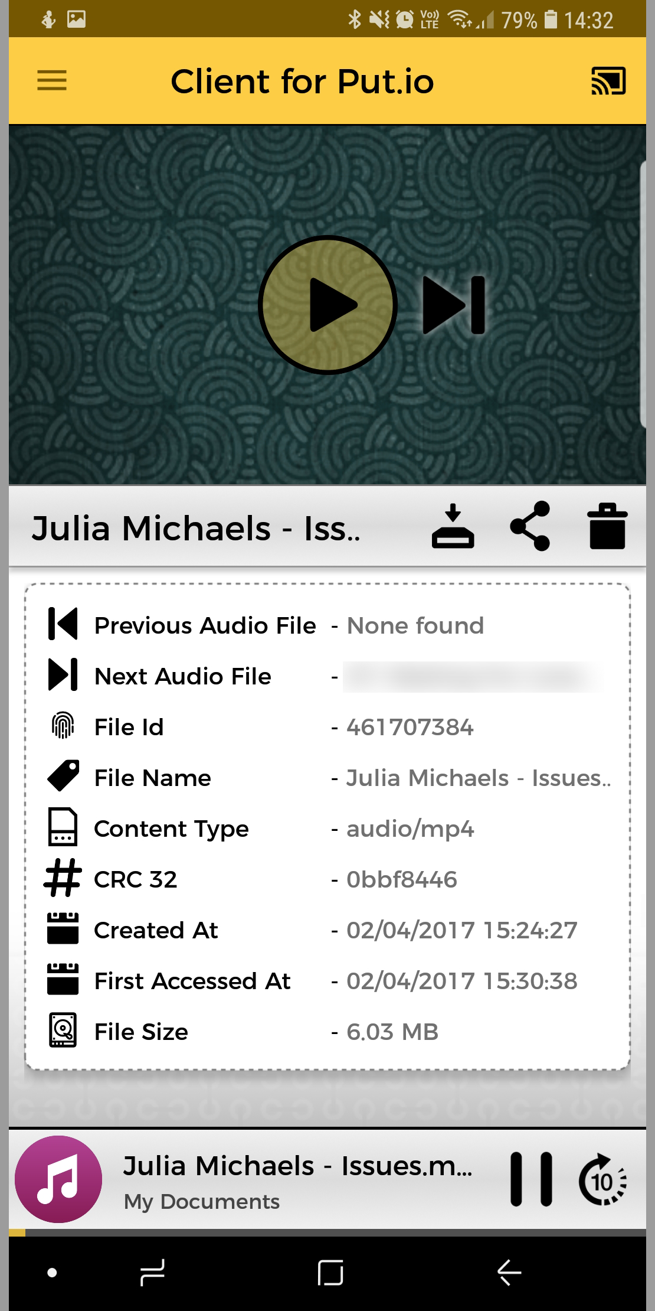Tap the navigation bar dot button
This screenshot has width=655, height=1311.
pyautogui.click(x=52, y=1272)
